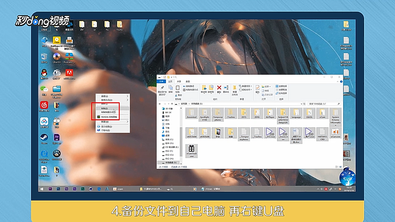The width and height of the screenshot is (395, 222).
Task: Click the Windows Start button
Action: point(42,189)
